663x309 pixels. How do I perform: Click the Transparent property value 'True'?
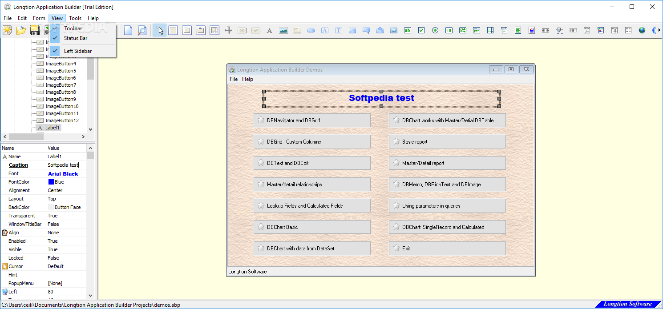53,216
